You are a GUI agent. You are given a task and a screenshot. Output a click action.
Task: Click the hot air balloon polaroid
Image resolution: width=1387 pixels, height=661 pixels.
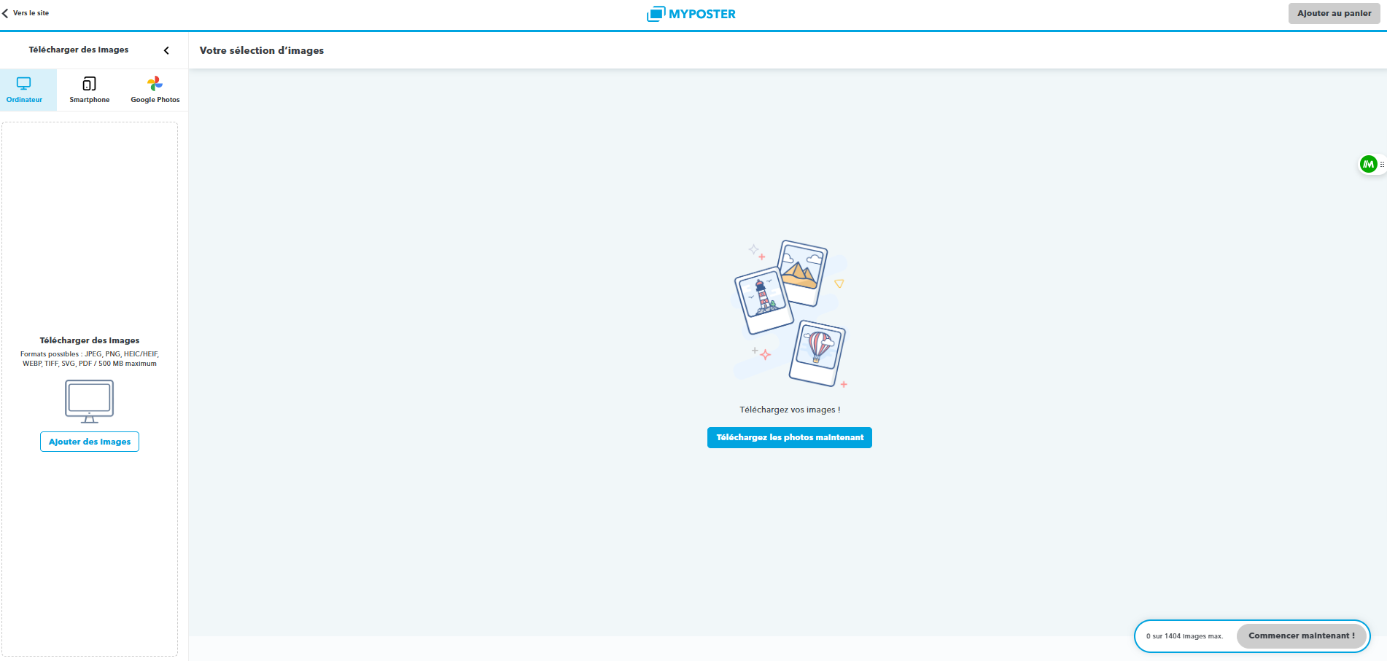(818, 351)
